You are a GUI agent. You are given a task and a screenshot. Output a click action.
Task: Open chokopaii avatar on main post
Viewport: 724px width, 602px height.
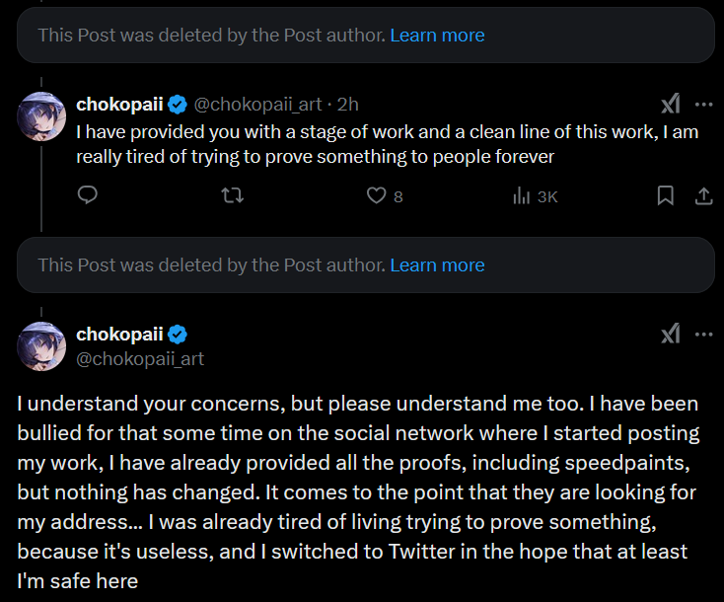(42, 345)
